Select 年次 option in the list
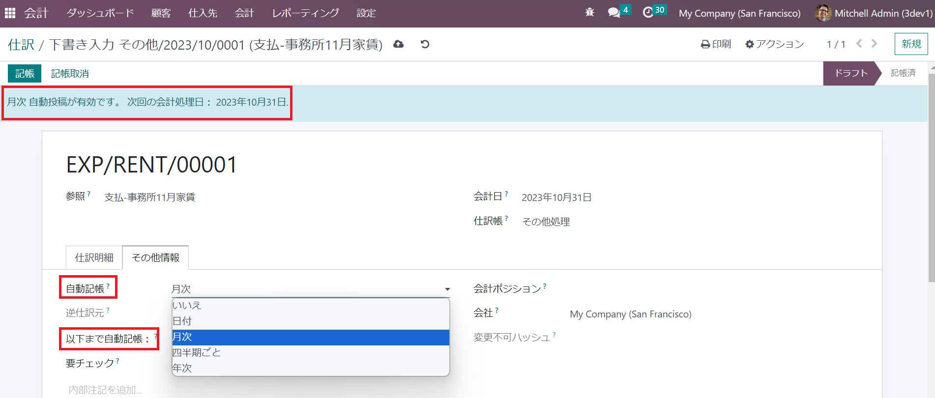Screen dimensions: 935x398 coord(182,368)
